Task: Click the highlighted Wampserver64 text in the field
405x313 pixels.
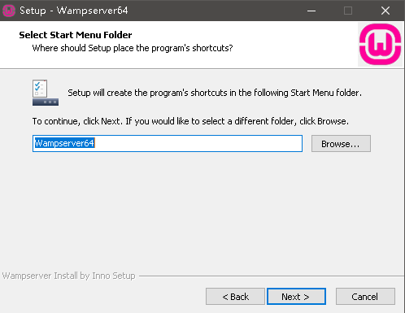Action: click(x=64, y=143)
